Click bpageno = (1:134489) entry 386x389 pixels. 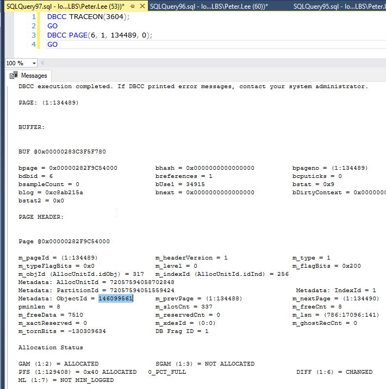click(330, 168)
